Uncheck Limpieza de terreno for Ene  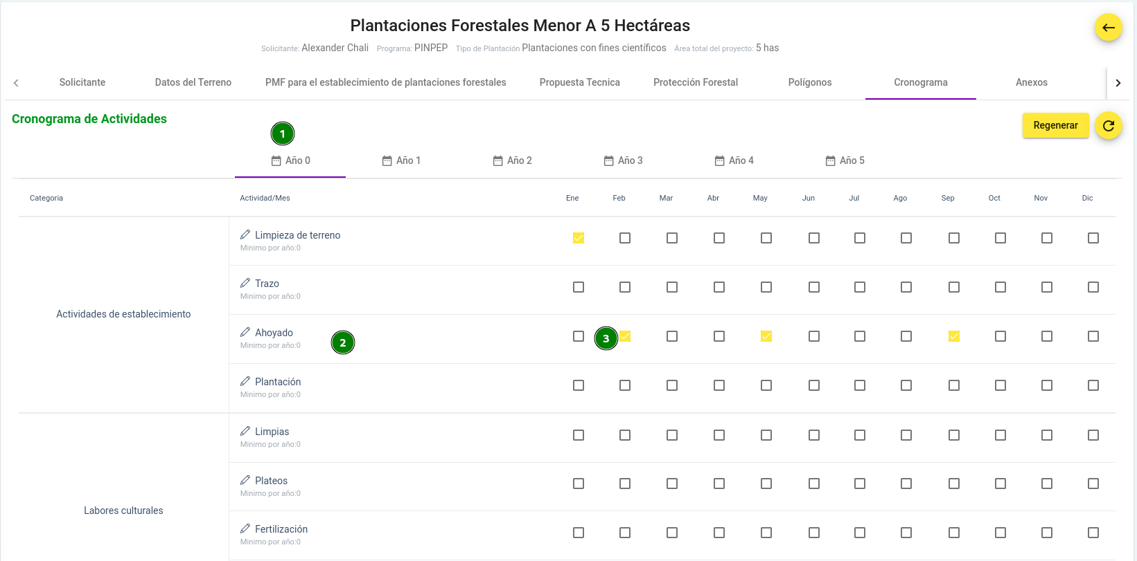[x=579, y=238]
